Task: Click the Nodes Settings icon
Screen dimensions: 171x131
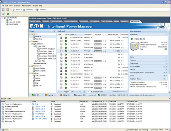Action: [x=34, y=68]
